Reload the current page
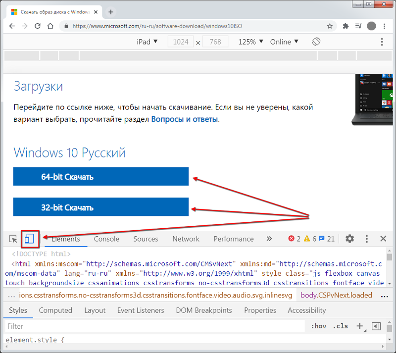 tap(38, 26)
